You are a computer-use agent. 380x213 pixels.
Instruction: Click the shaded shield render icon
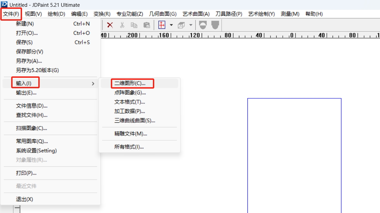pyautogui.click(x=215, y=25)
